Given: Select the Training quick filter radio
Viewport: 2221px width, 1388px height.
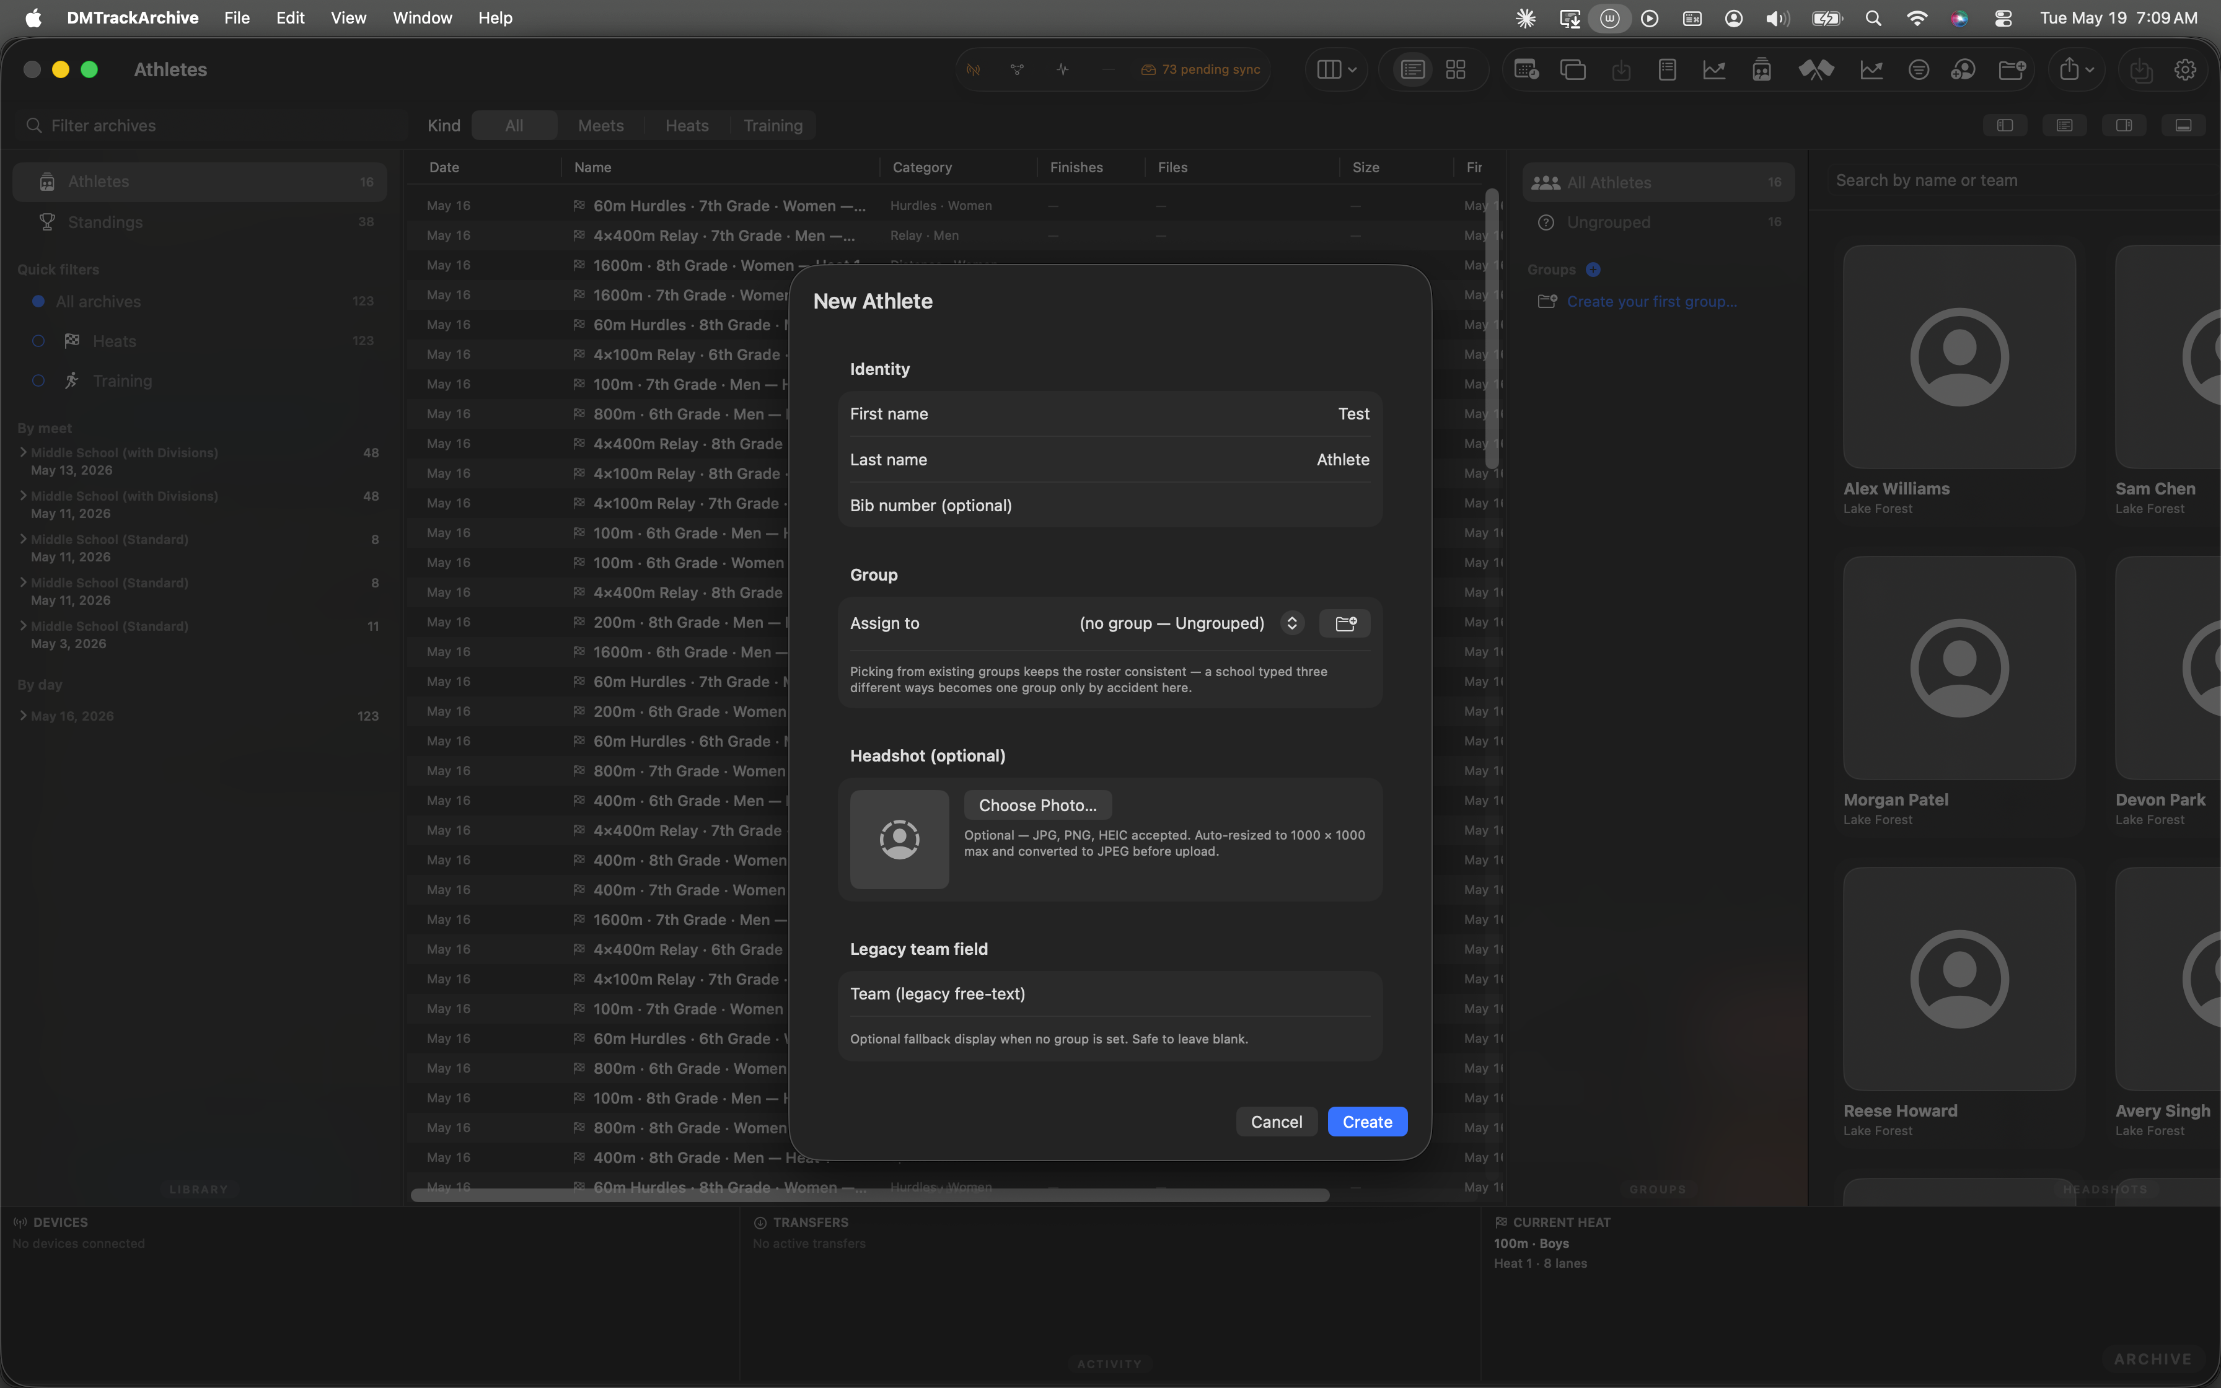Looking at the screenshot, I should pos(38,381).
